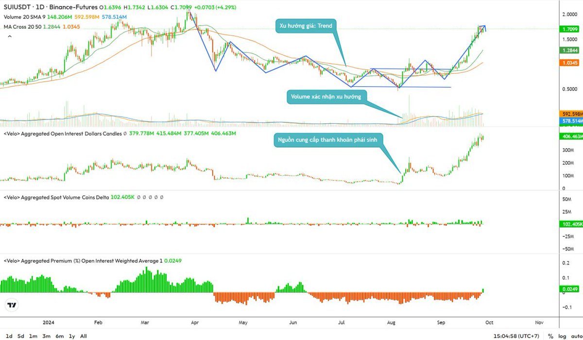Screen dimensions: 583x340
Task: Click the green 1.2844 MA label on price axis
Action: coord(569,50)
